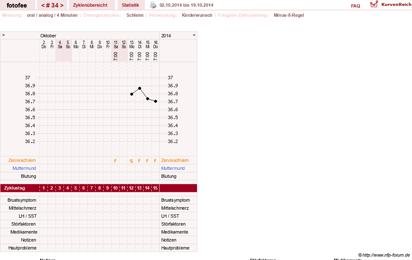Click the right-side 37 axis label

(x=170, y=78)
